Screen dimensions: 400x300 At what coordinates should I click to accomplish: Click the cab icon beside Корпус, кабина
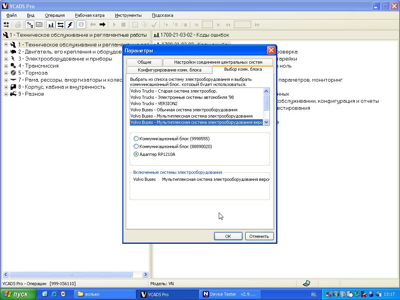coord(13,87)
